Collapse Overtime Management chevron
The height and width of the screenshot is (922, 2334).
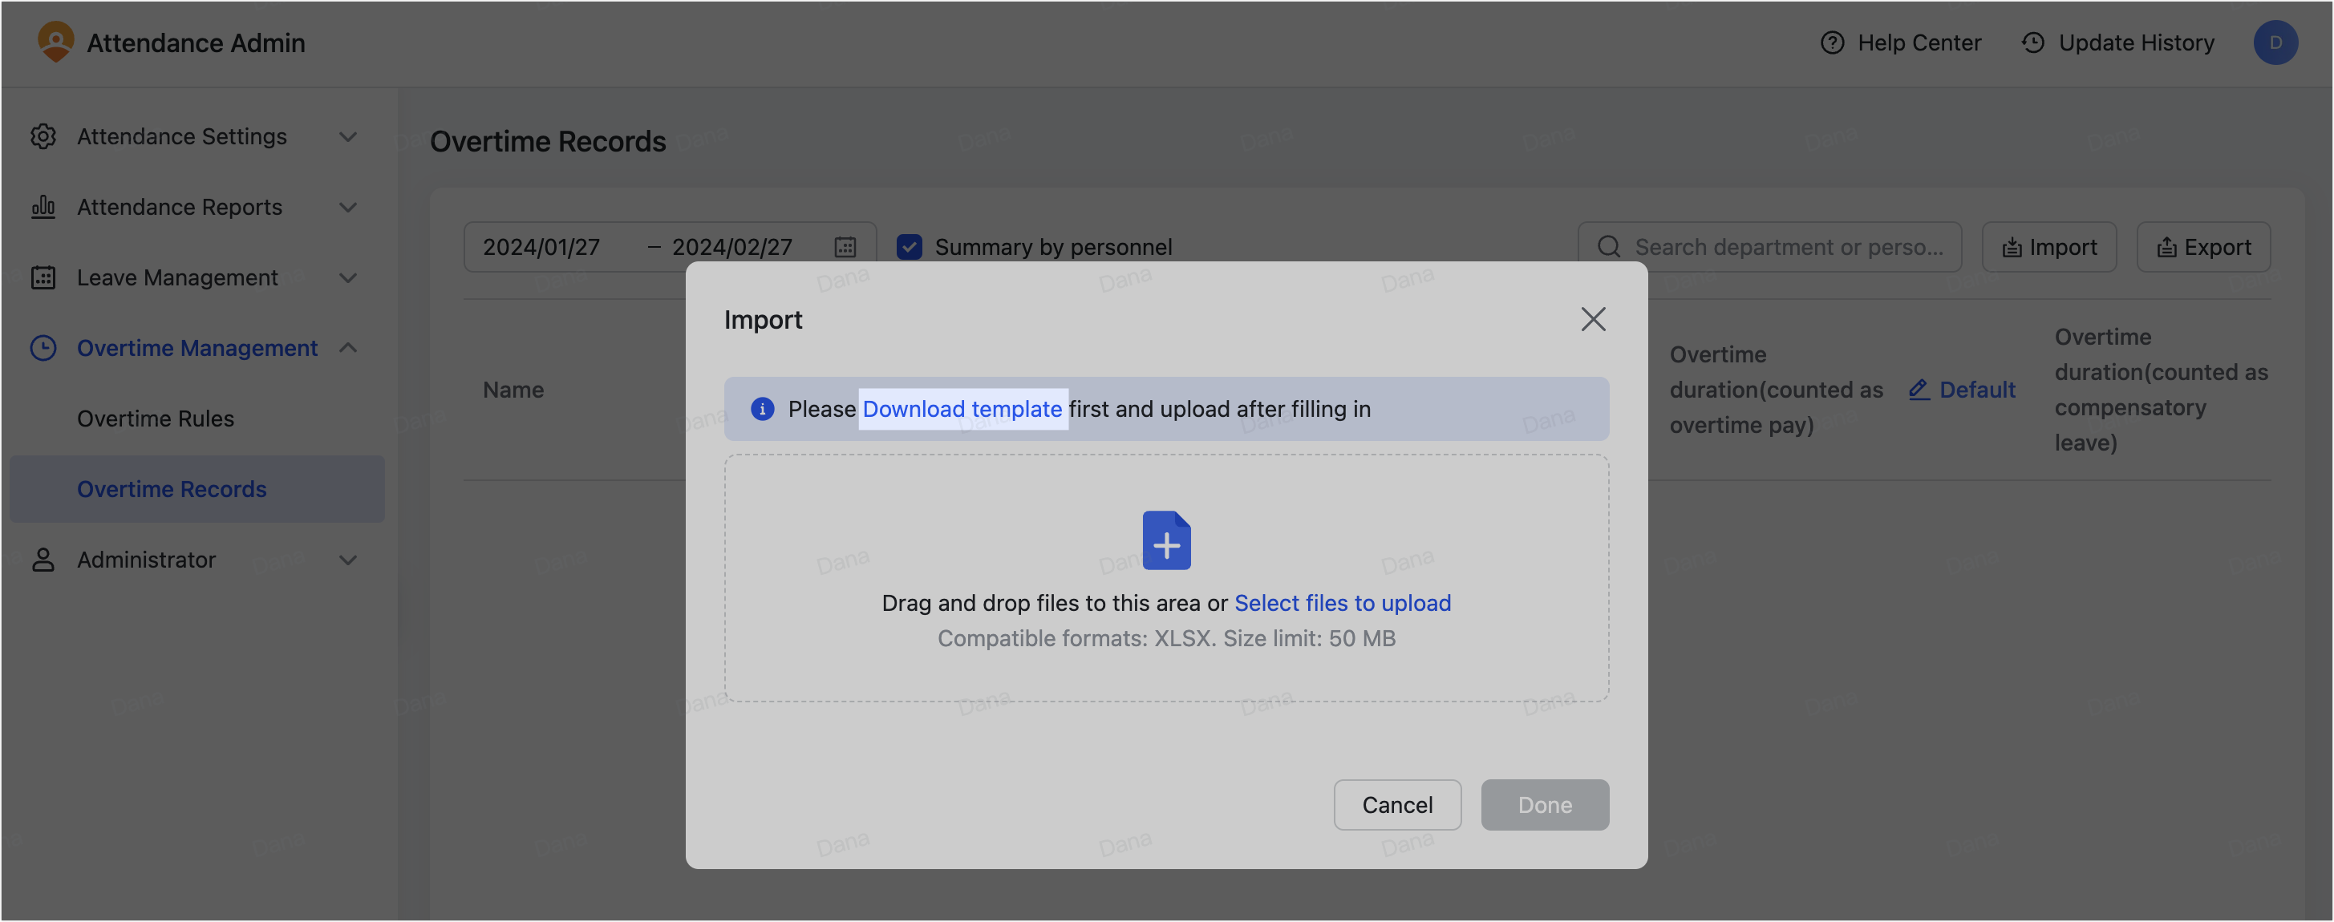coord(348,348)
